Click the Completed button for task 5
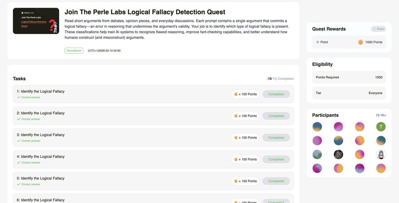The image size is (399, 203). pyautogui.click(x=276, y=181)
